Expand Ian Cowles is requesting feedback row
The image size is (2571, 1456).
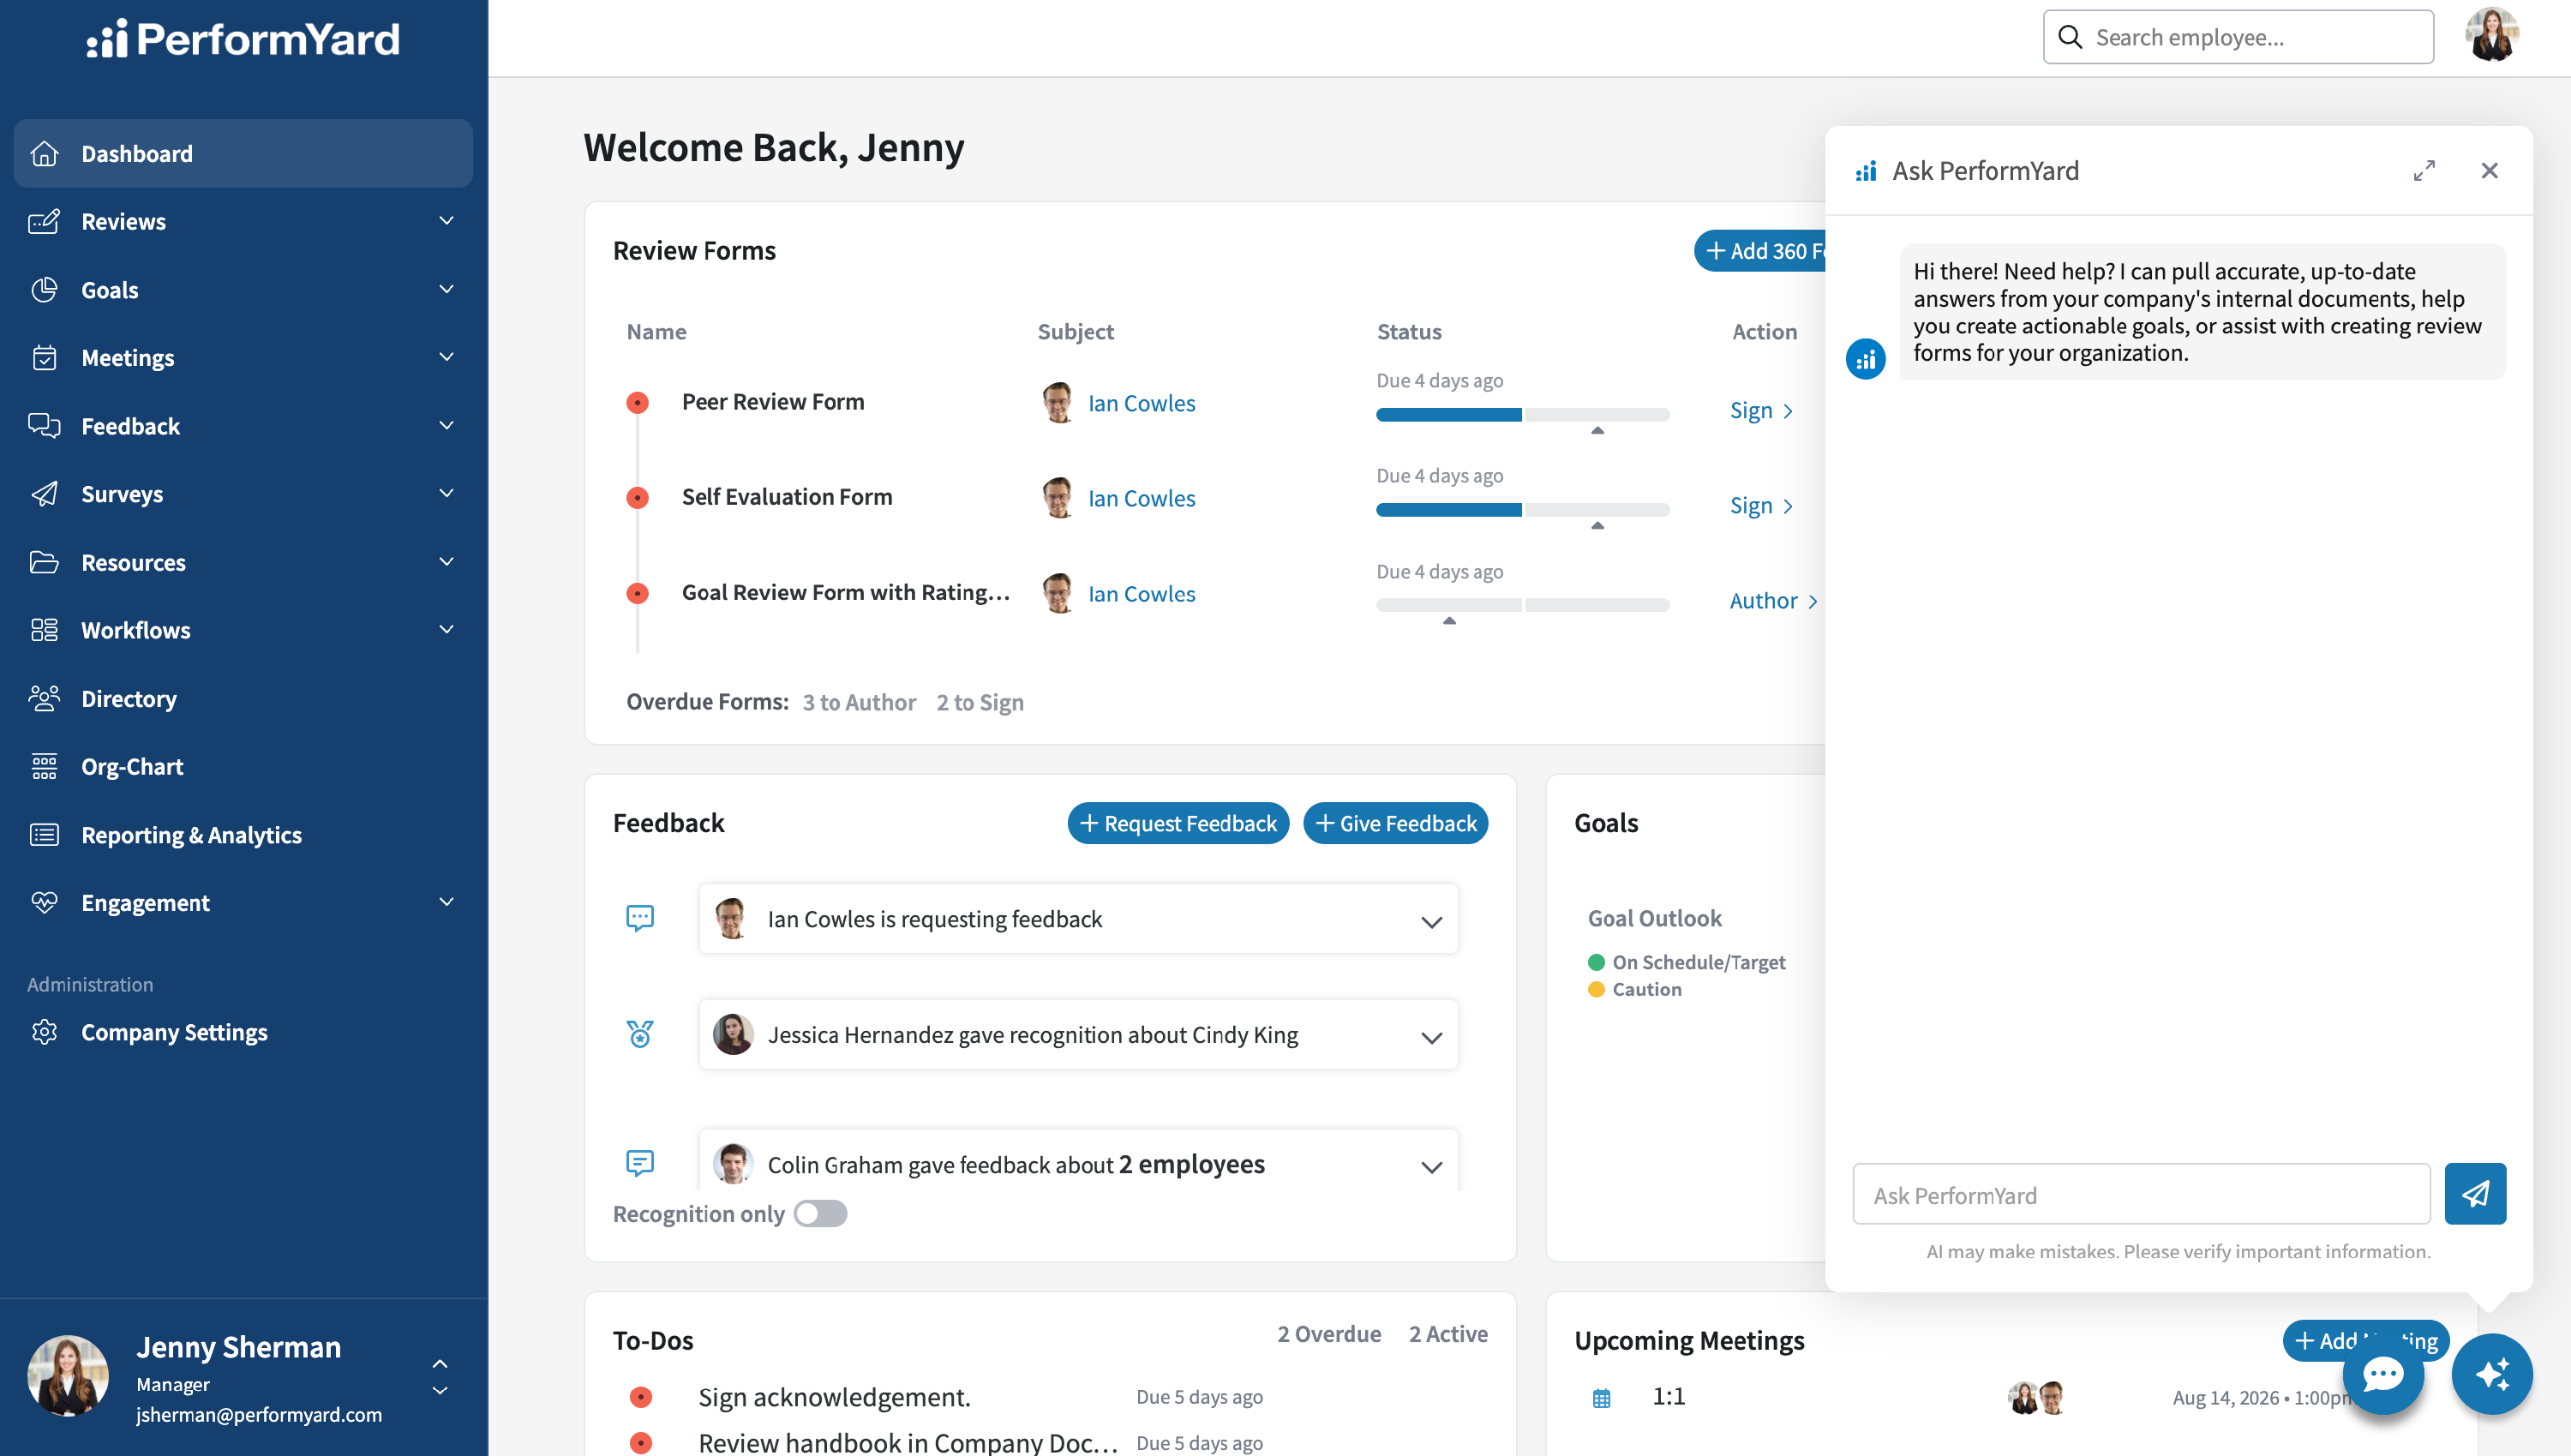(1431, 922)
